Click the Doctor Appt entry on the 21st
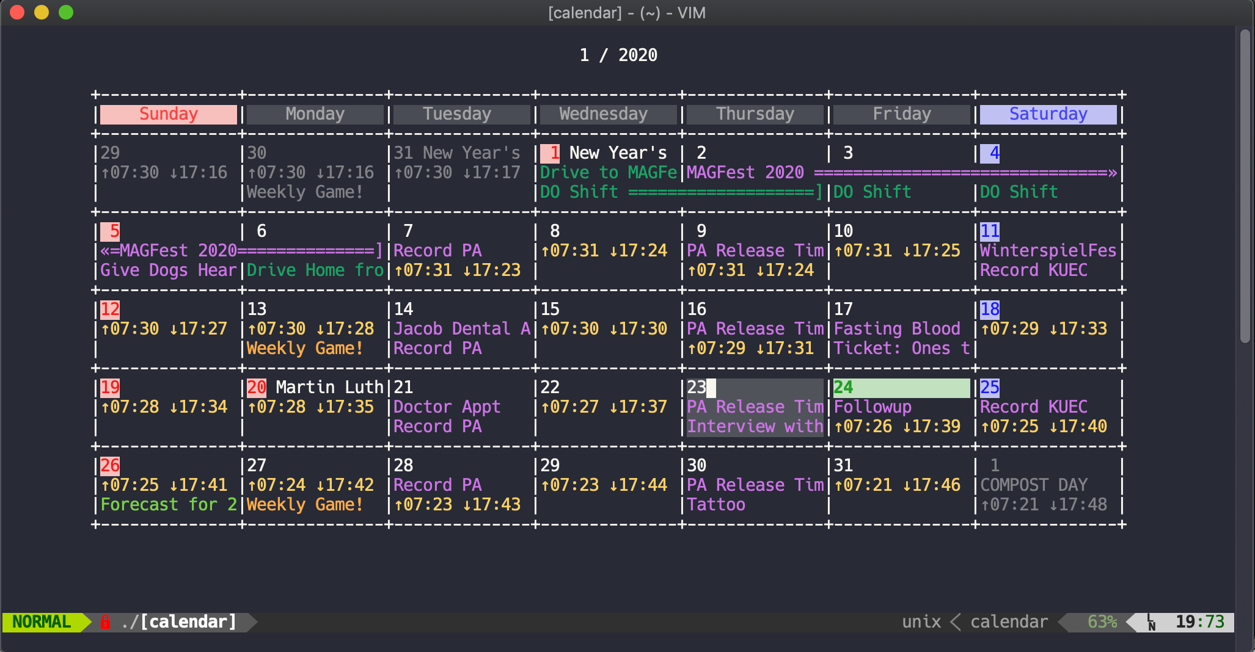 (x=447, y=407)
